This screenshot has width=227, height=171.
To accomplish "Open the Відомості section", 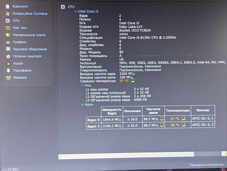I will [x=20, y=6].
